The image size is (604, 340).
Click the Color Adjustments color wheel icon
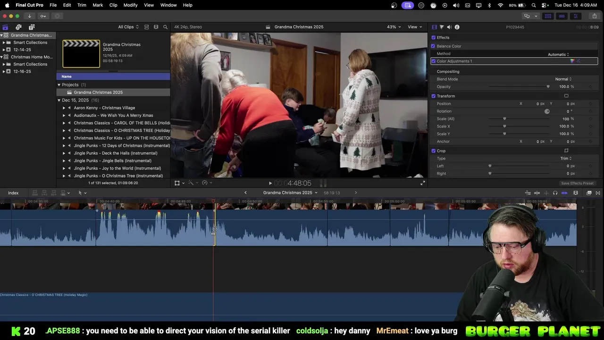point(572,61)
